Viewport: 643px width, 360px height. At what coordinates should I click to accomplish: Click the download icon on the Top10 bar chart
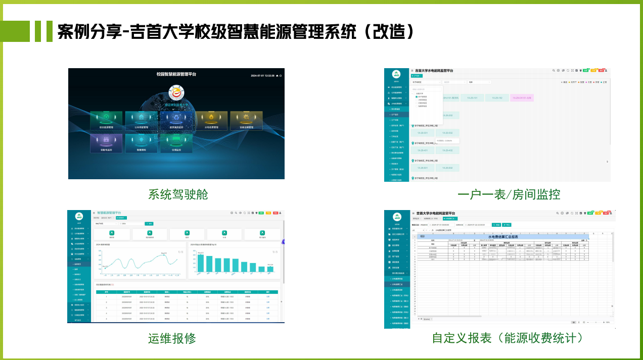pyautogui.click(x=277, y=252)
